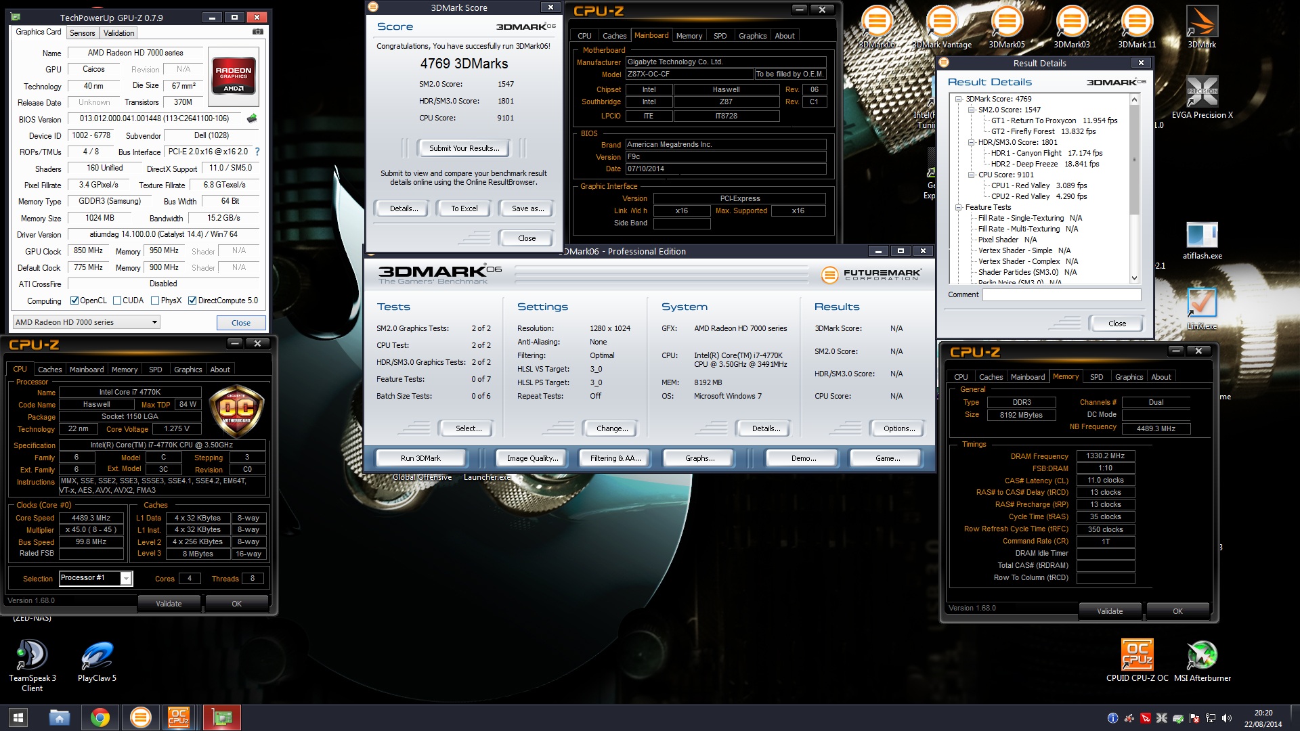Open SPD tab in top CPU-Z window
Screen dimensions: 1300x731
coord(720,36)
